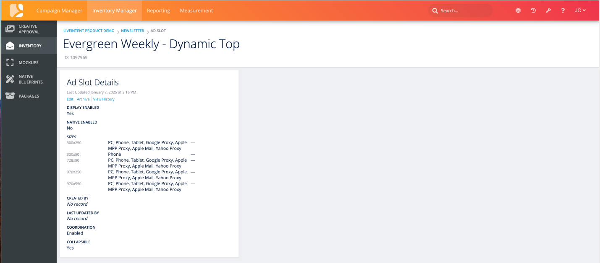Viewport: 600px width, 263px height.
Task: Switch to the Campaign Manager tab
Action: coord(59,10)
